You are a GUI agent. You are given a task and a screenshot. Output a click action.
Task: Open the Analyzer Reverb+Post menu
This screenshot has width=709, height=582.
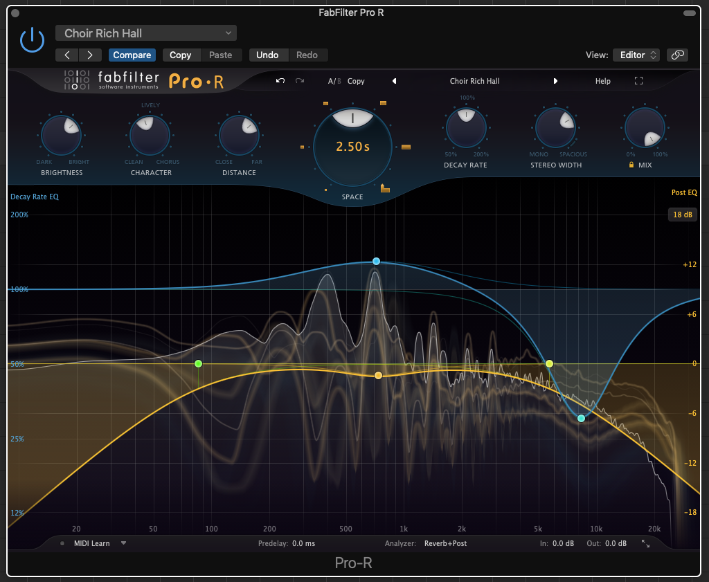pyautogui.click(x=445, y=543)
